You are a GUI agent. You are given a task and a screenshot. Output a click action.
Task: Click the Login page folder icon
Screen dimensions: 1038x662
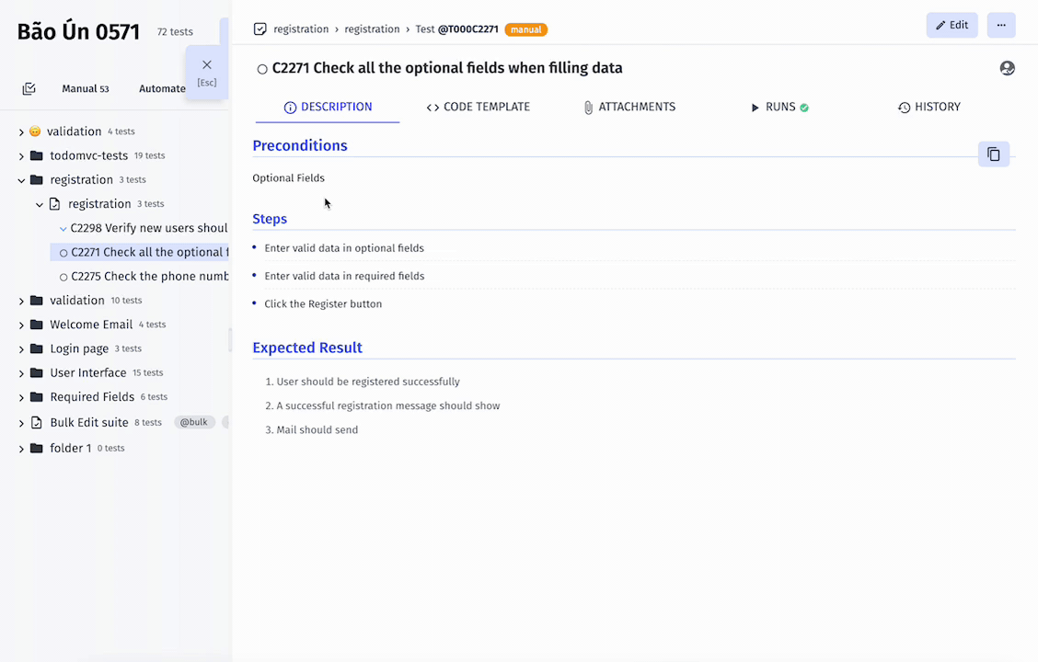click(x=37, y=348)
